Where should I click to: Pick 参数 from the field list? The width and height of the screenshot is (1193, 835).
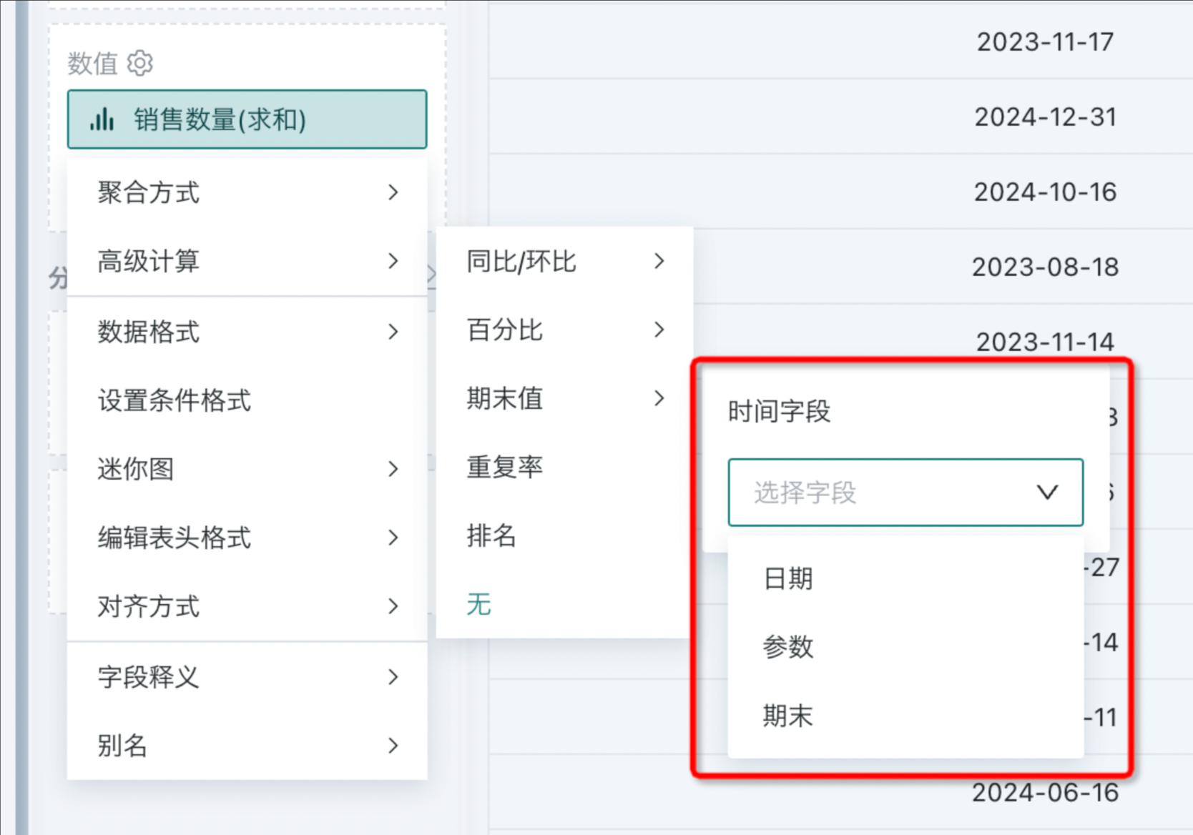[905, 647]
